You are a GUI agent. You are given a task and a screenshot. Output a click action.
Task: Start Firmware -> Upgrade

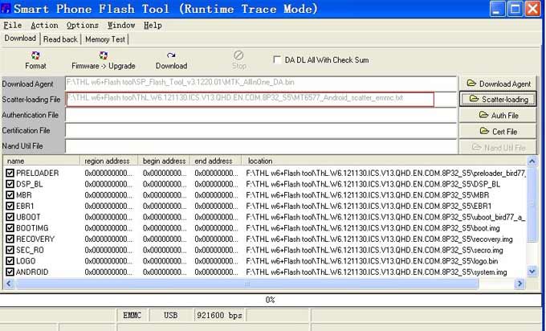[x=103, y=60]
